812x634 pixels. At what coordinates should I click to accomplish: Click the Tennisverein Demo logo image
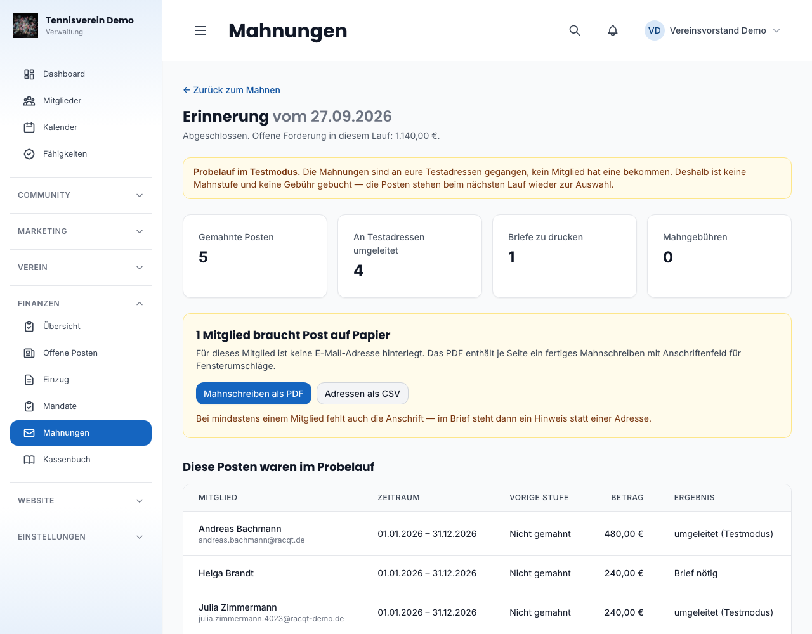click(x=25, y=25)
